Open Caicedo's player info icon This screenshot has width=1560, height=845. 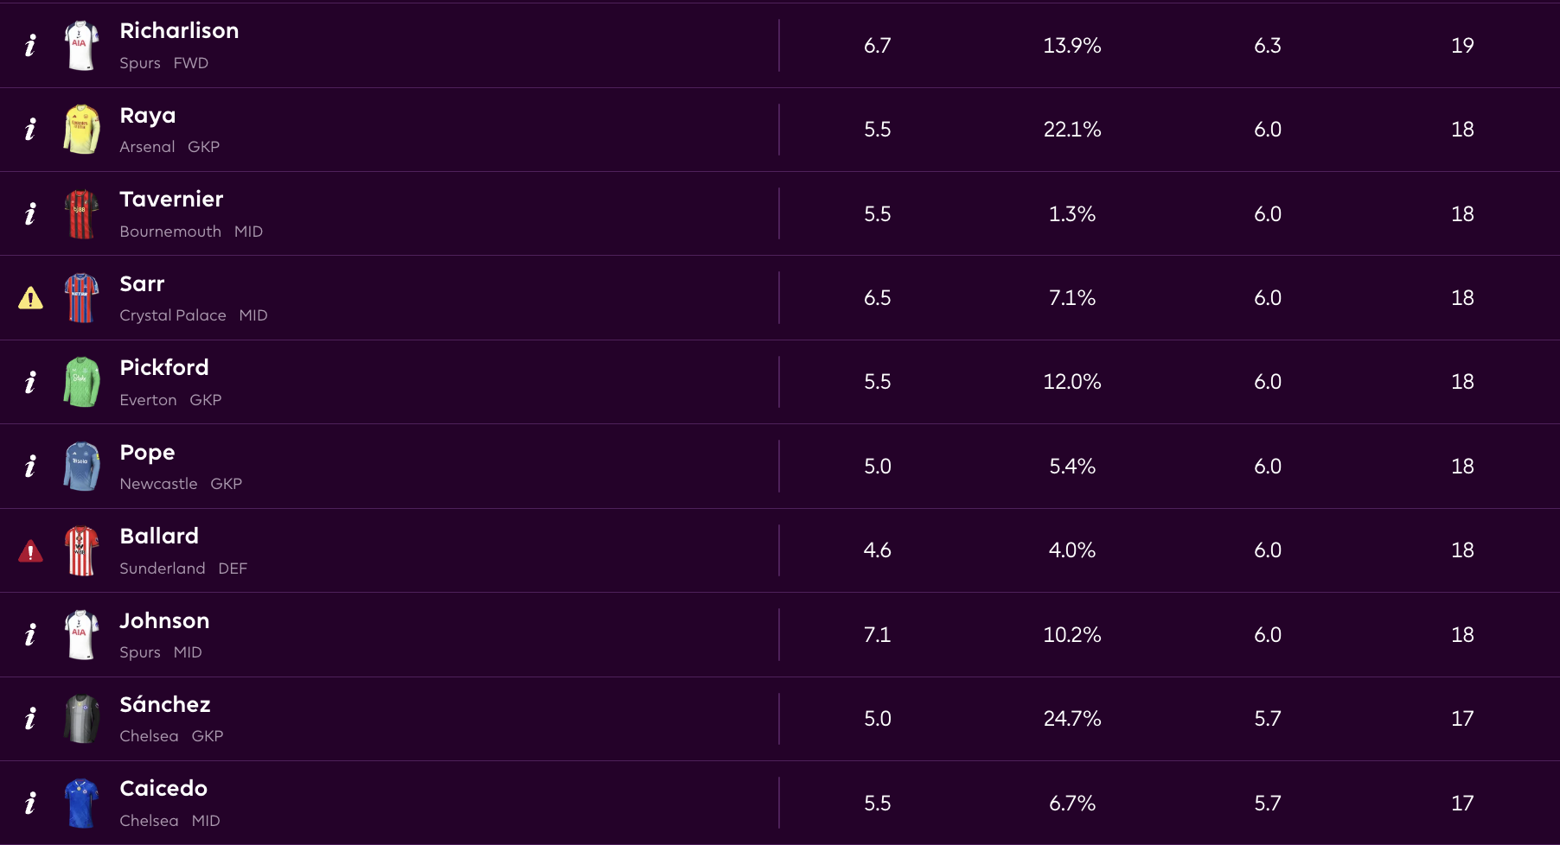[x=30, y=804]
